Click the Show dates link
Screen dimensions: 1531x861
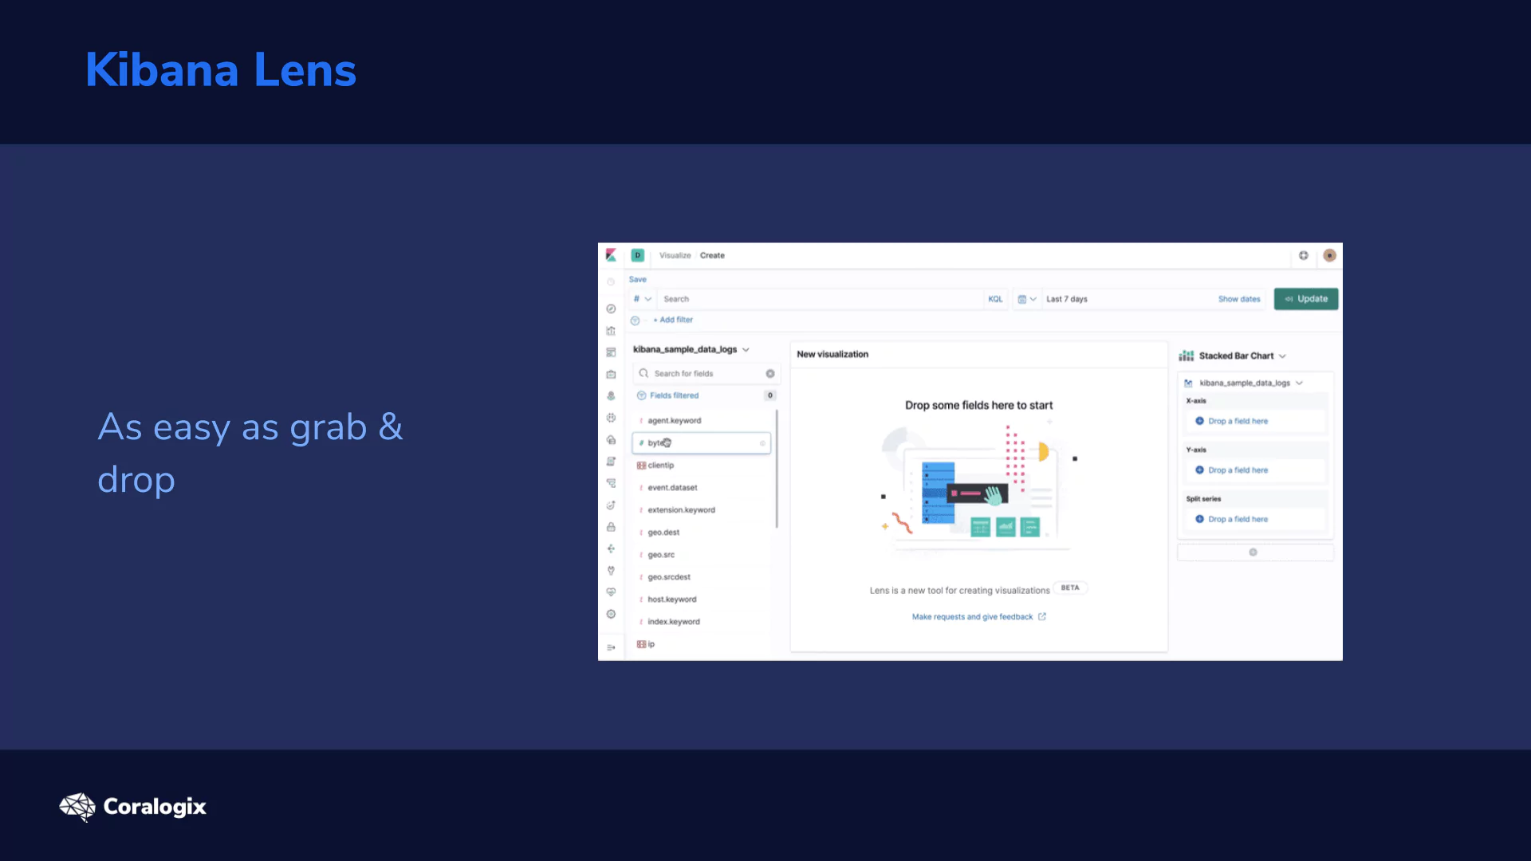(x=1239, y=299)
